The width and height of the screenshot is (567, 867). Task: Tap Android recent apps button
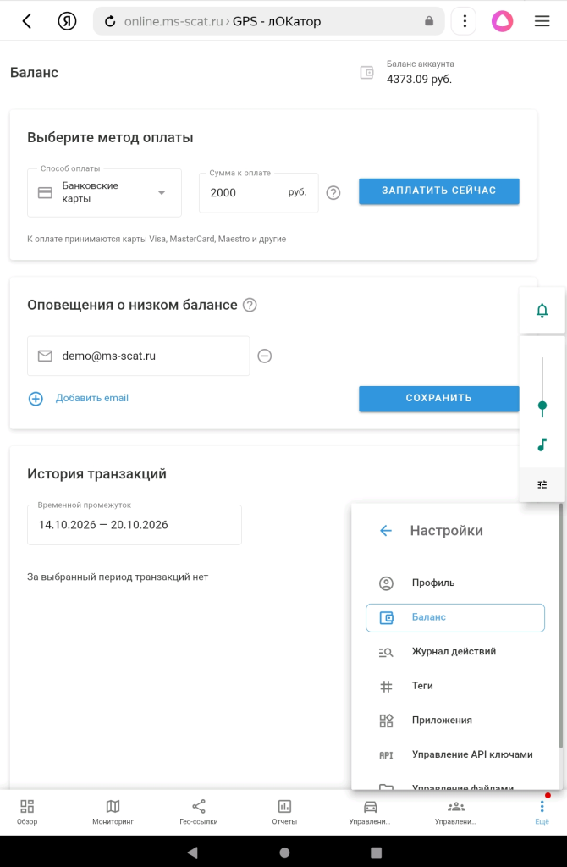376,852
